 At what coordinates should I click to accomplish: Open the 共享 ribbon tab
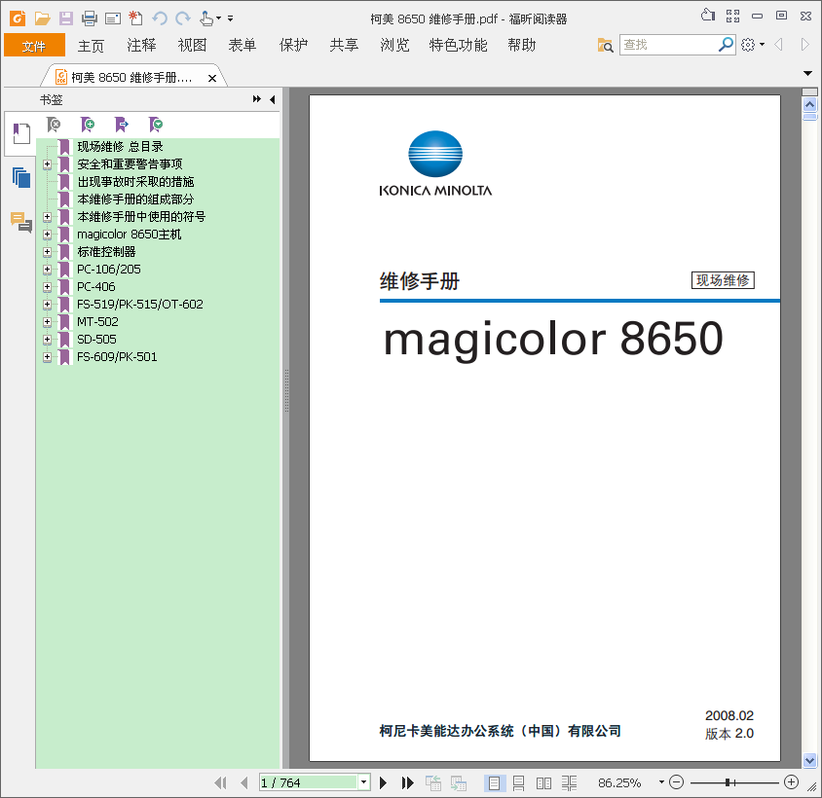coord(344,45)
